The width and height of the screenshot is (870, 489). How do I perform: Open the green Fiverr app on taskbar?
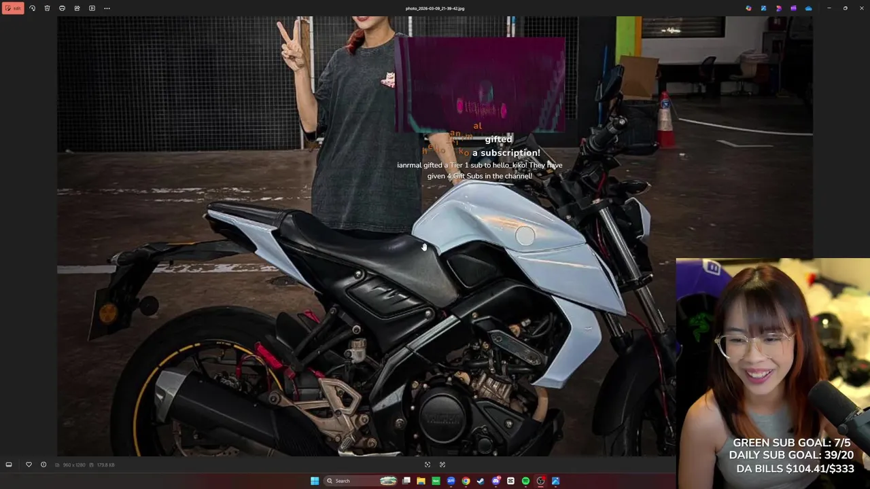point(436,481)
